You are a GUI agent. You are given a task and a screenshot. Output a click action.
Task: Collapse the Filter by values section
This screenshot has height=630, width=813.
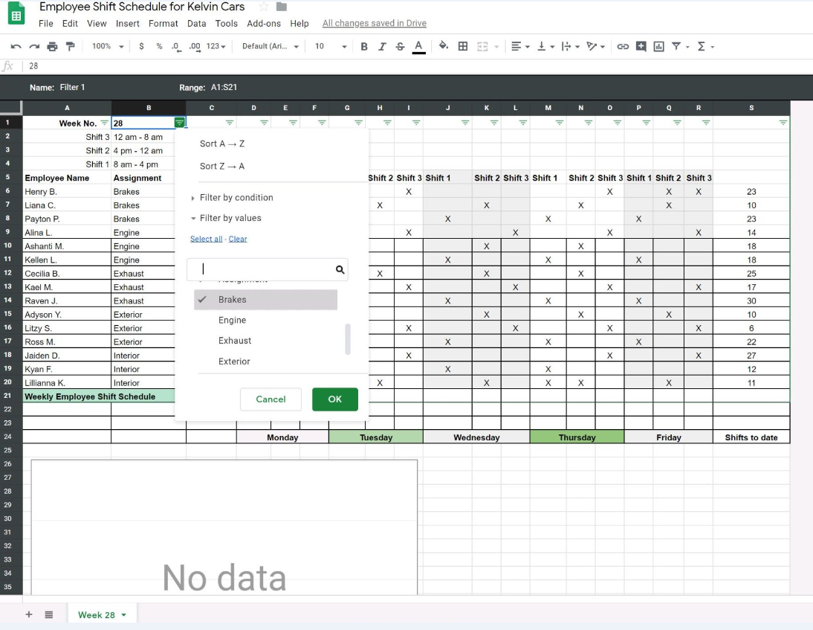226,218
